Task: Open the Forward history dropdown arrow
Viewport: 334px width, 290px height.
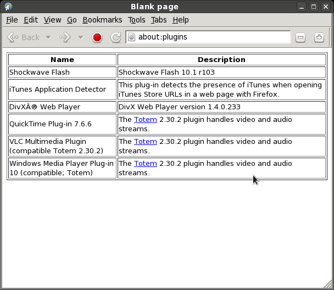Action: [x=81, y=37]
